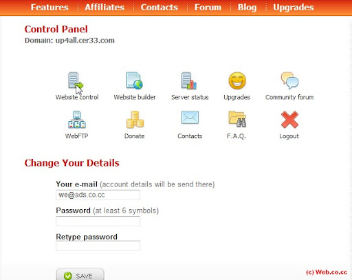Viewport: 352px width, 280px height.
Task: Open the F.A.Q. folder icon
Action: click(237, 119)
